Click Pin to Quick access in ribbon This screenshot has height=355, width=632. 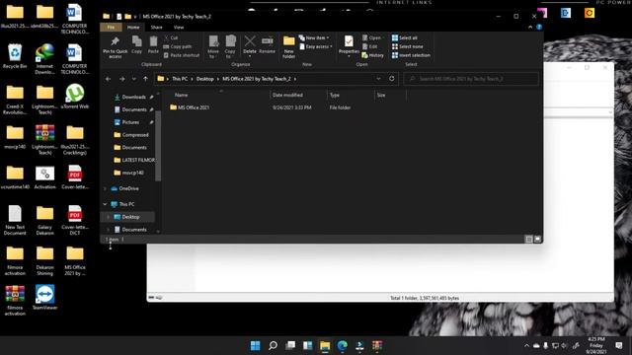115,46
